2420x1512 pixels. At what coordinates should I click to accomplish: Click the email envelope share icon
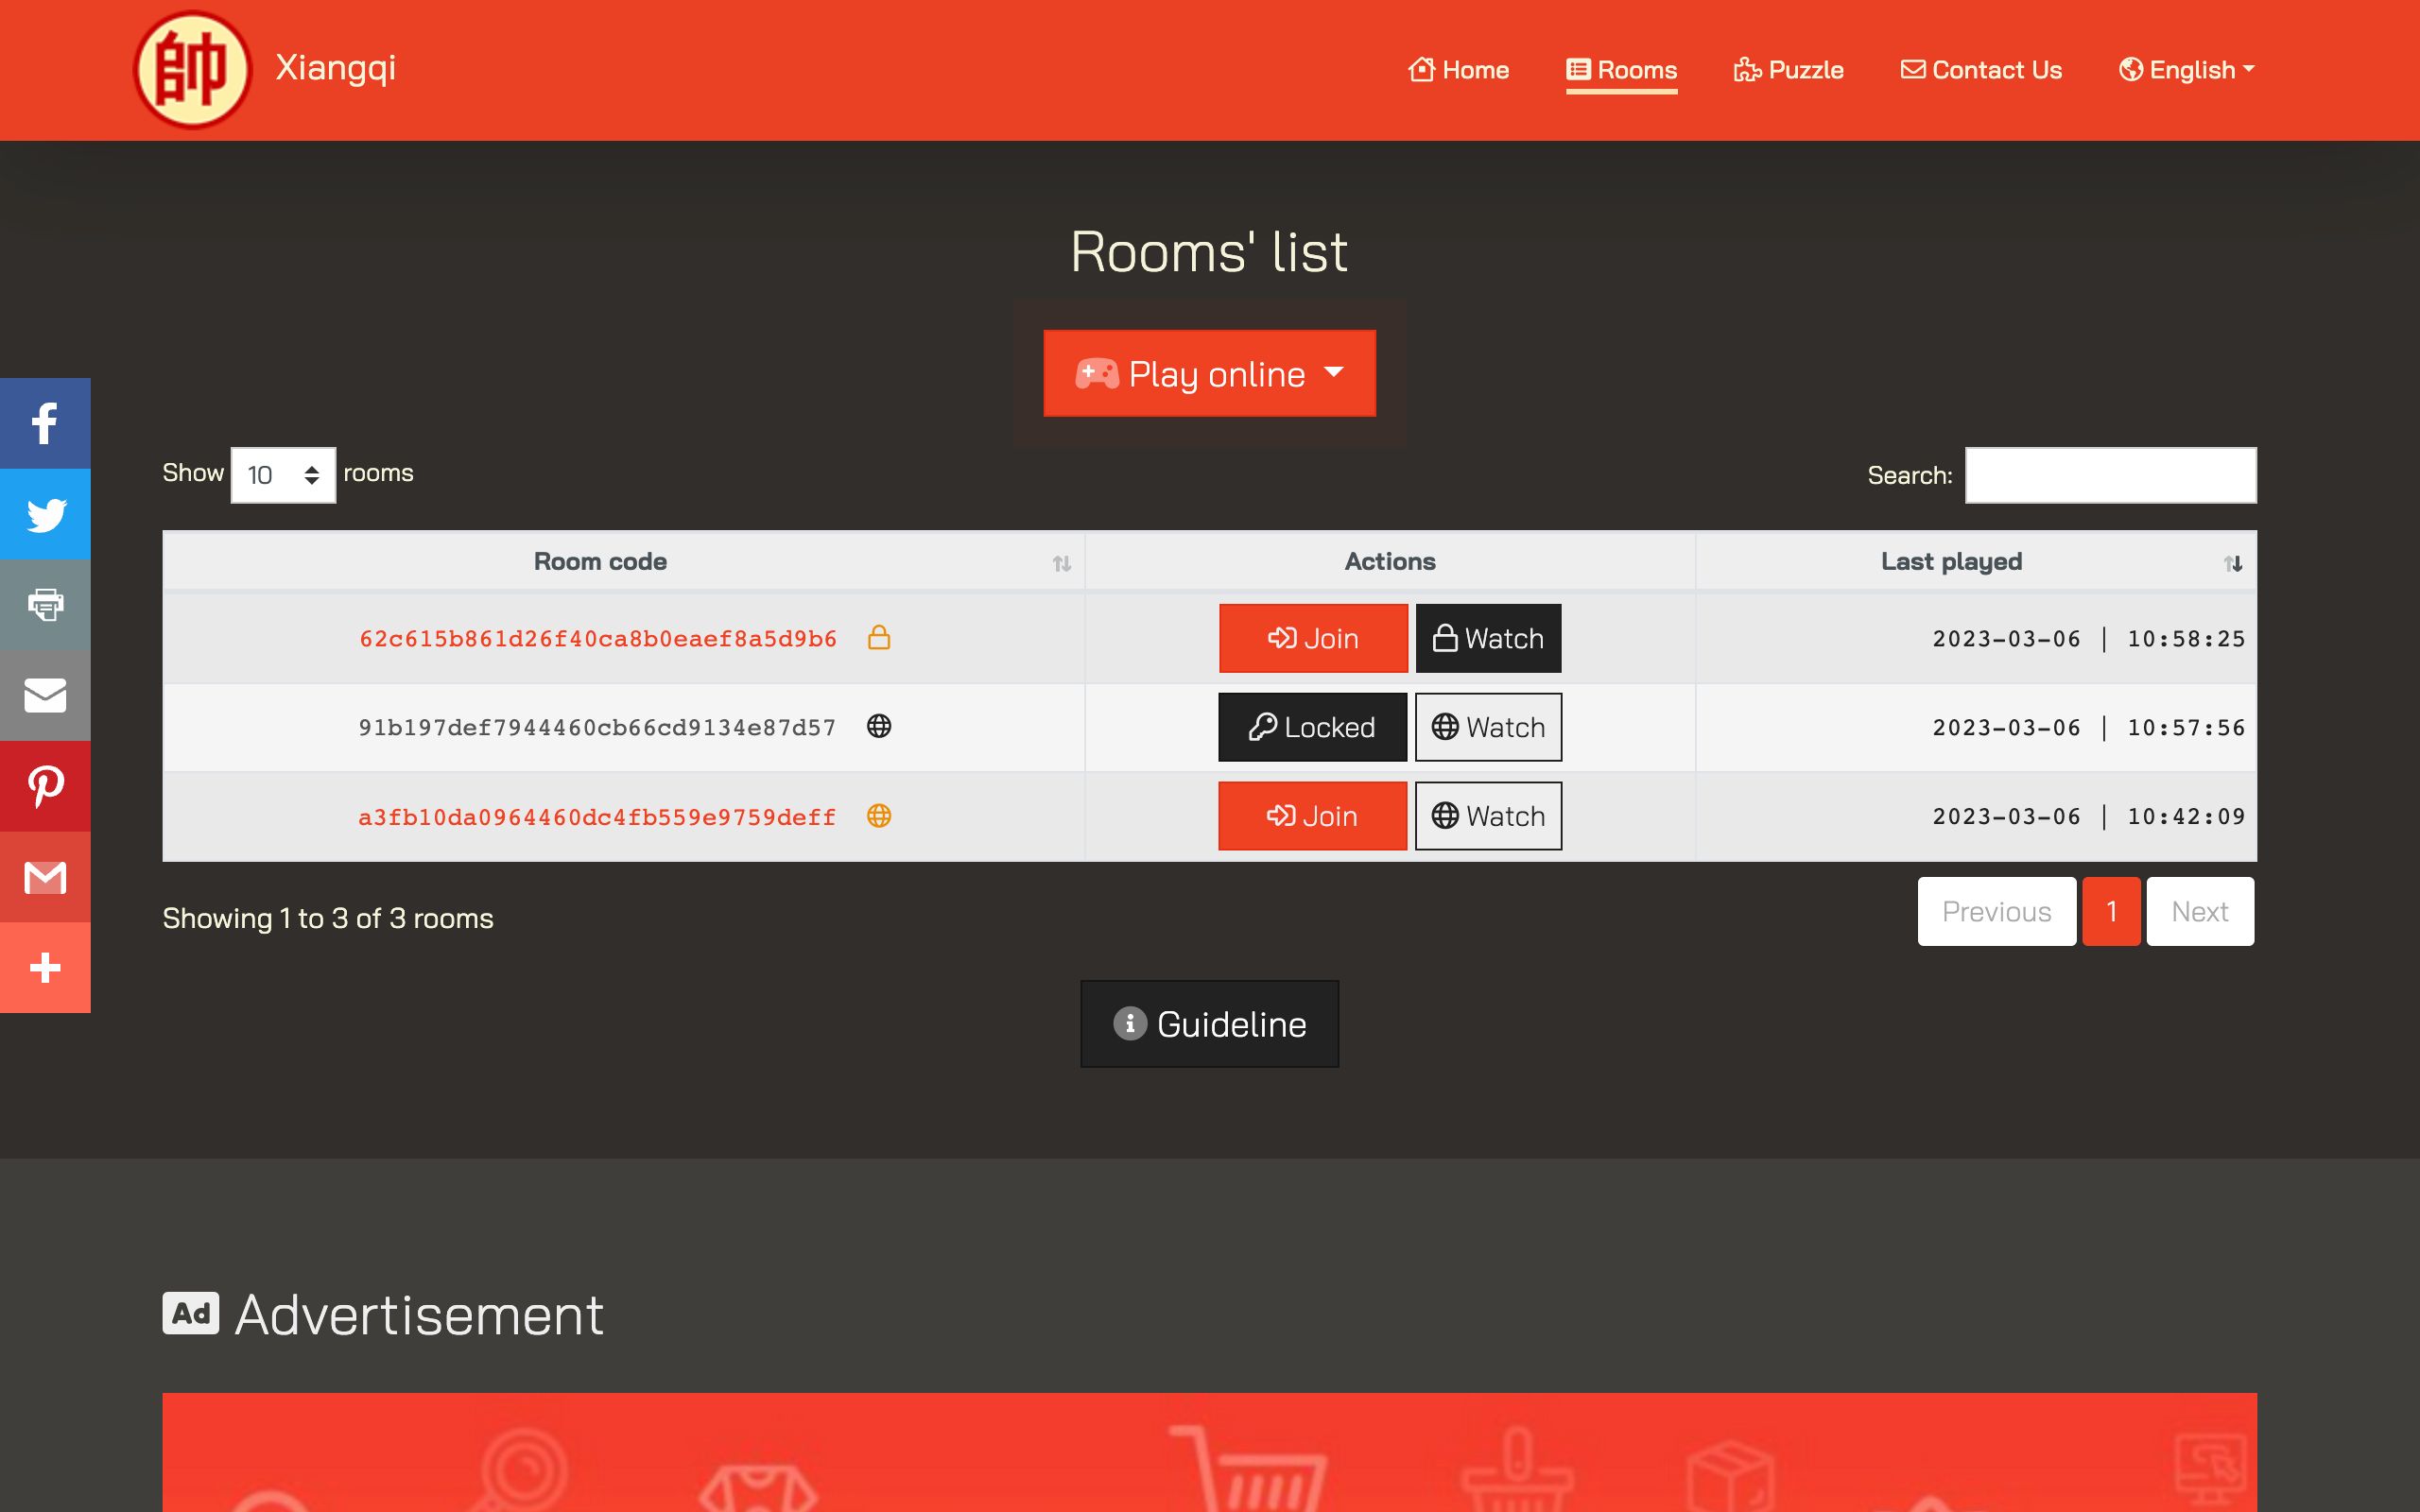pyautogui.click(x=45, y=695)
